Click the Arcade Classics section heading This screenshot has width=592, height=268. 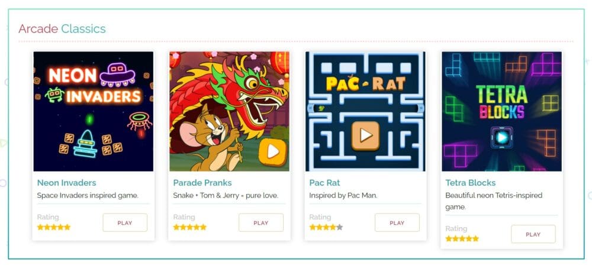point(62,28)
